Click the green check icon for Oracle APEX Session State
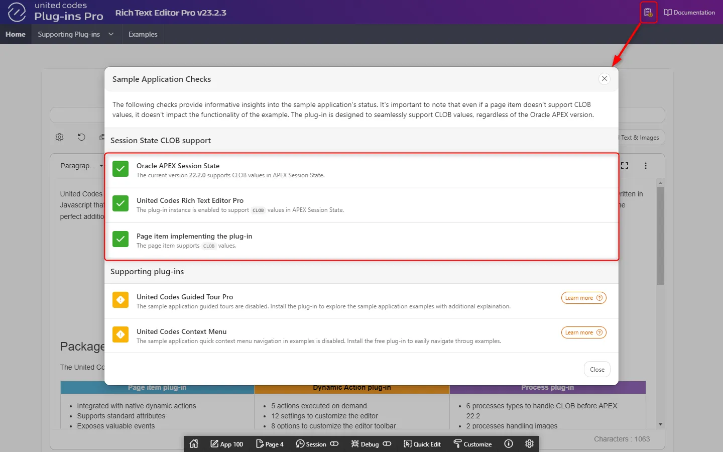 120,169
